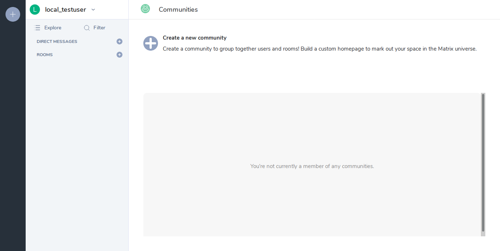The height and width of the screenshot is (251, 500).
Task: Click the 'not currently a member' message
Action: pos(312,166)
